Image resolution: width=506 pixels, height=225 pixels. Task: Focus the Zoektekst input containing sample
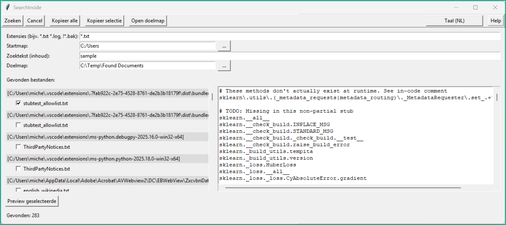(290, 56)
